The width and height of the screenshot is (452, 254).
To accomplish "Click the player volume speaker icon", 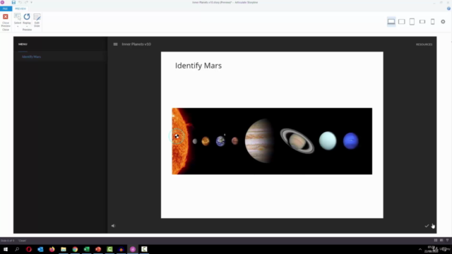I will (113, 226).
